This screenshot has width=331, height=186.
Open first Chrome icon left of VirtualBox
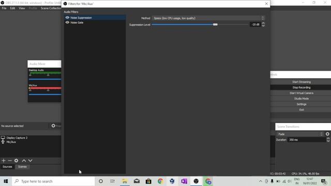160,181
